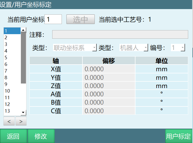Click the 注释 comment text field

120,35
